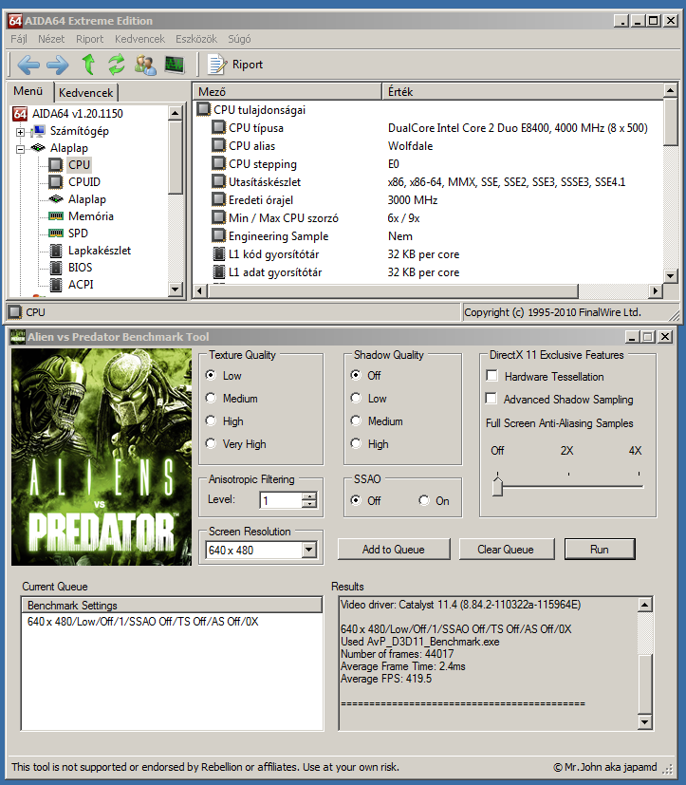The width and height of the screenshot is (686, 785).
Task: Click the Add to Queue button
Action: point(393,550)
